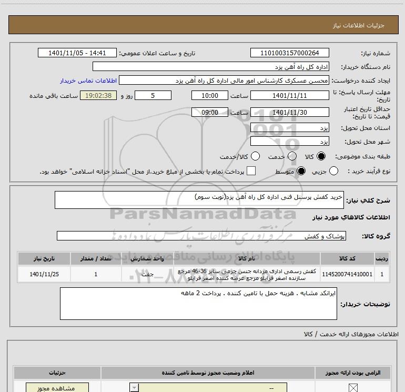Viewport: 405px width, 392px height.
Task: Click the remaining time countdown 19:02:38
Action: (98, 95)
